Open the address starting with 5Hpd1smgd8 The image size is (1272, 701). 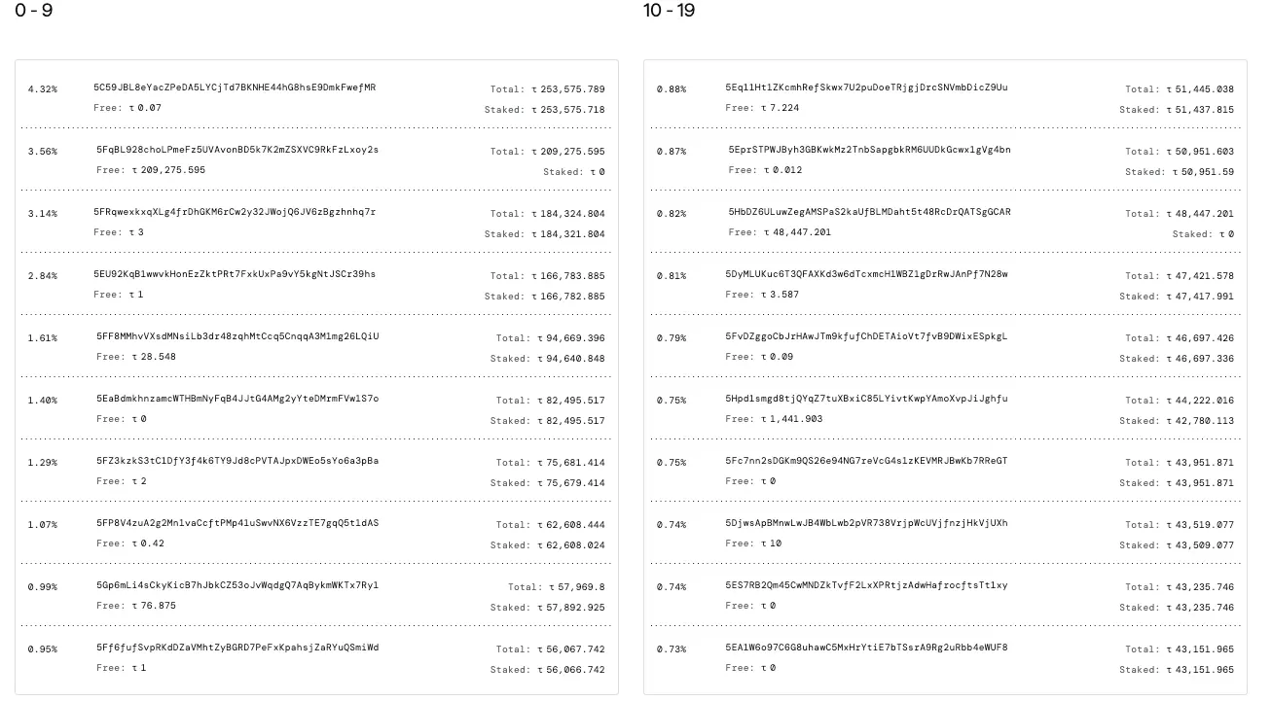[x=866, y=400]
